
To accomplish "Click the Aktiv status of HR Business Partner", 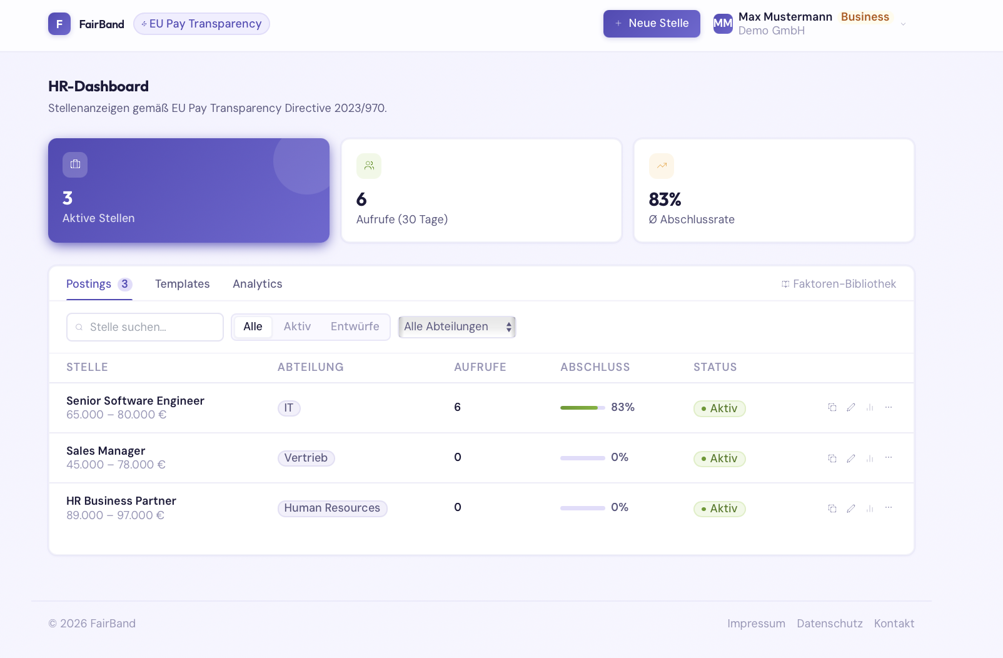I will [720, 509].
